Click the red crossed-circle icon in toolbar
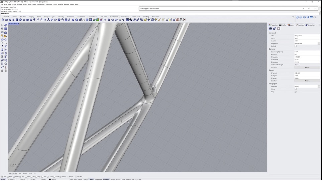The height and width of the screenshot is (181, 322). 177,20
